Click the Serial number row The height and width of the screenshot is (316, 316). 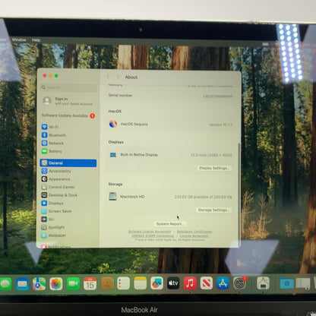tap(170, 96)
